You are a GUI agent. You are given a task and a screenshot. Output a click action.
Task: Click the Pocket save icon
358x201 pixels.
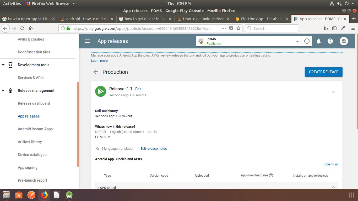(231, 28)
